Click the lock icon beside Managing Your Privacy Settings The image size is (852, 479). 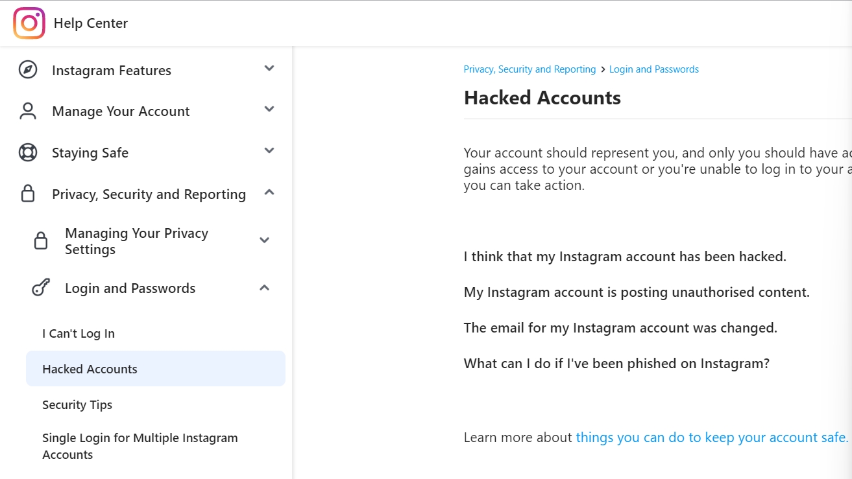pyautogui.click(x=41, y=240)
